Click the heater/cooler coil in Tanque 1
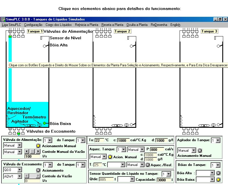Viewport: 228px width, 185px height. click(8, 122)
